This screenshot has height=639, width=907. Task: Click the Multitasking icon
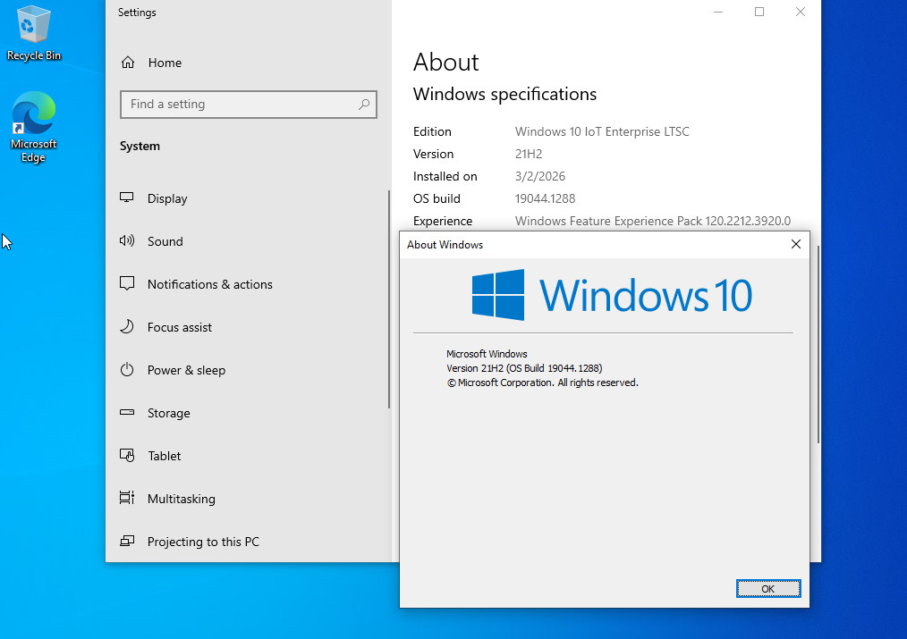click(127, 498)
